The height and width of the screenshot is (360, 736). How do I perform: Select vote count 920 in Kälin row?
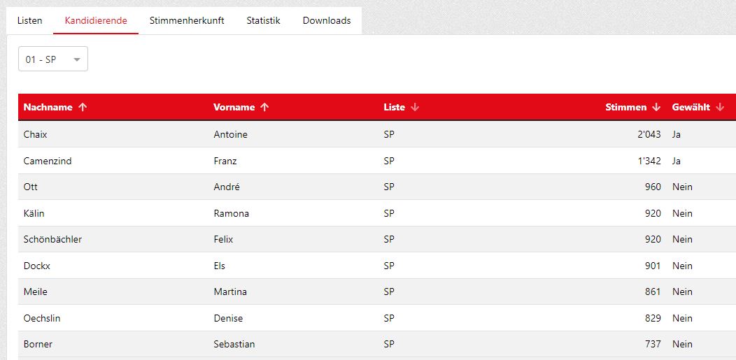[x=653, y=213]
